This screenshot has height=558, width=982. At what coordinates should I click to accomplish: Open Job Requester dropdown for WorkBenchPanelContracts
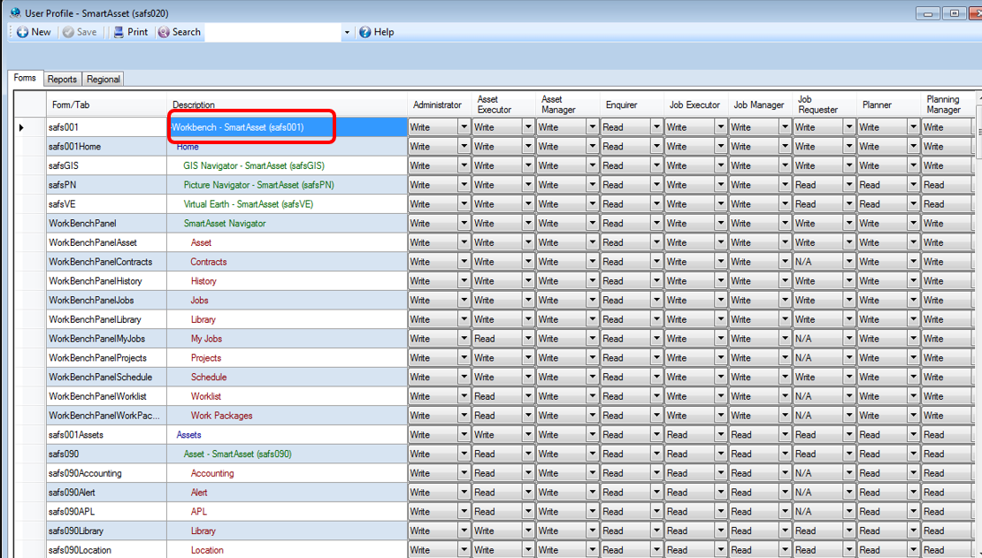[x=849, y=262]
